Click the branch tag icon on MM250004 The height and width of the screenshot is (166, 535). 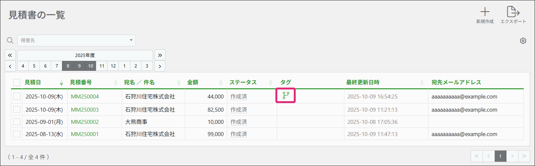[286, 95]
